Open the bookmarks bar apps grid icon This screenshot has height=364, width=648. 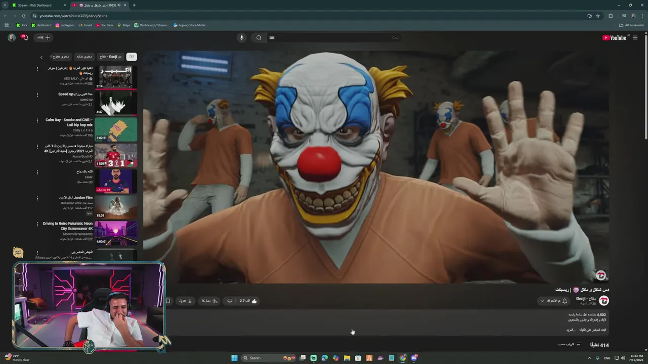click(6, 25)
